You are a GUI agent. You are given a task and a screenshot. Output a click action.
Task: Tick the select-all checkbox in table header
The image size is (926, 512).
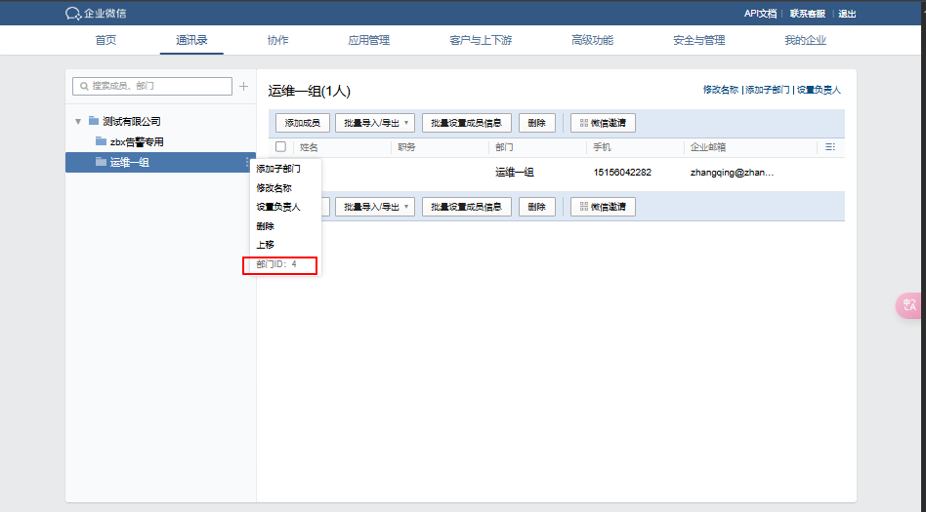(281, 147)
